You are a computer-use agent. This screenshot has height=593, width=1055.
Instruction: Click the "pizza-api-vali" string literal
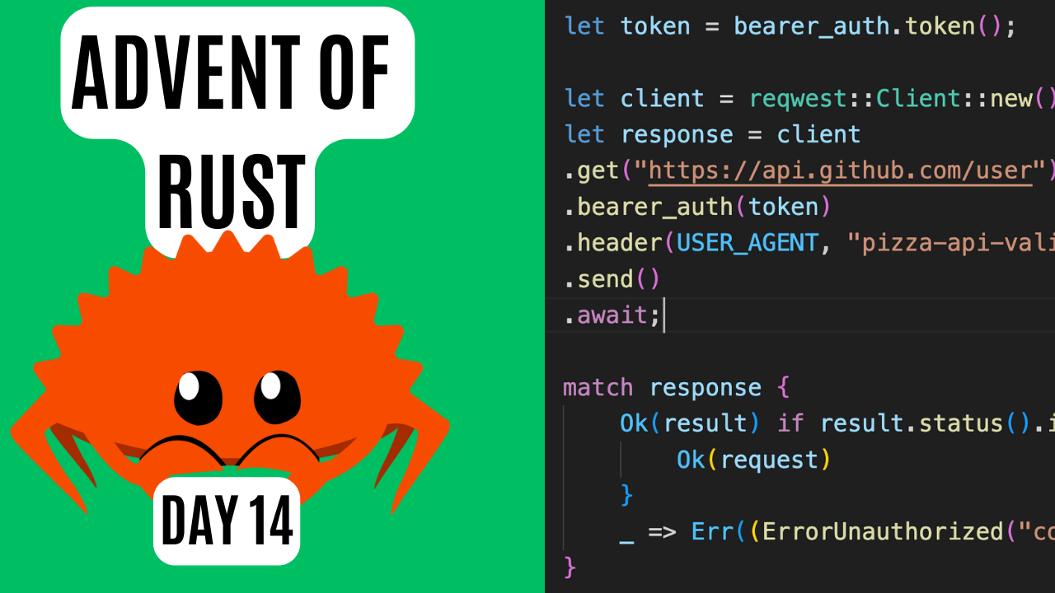[951, 243]
